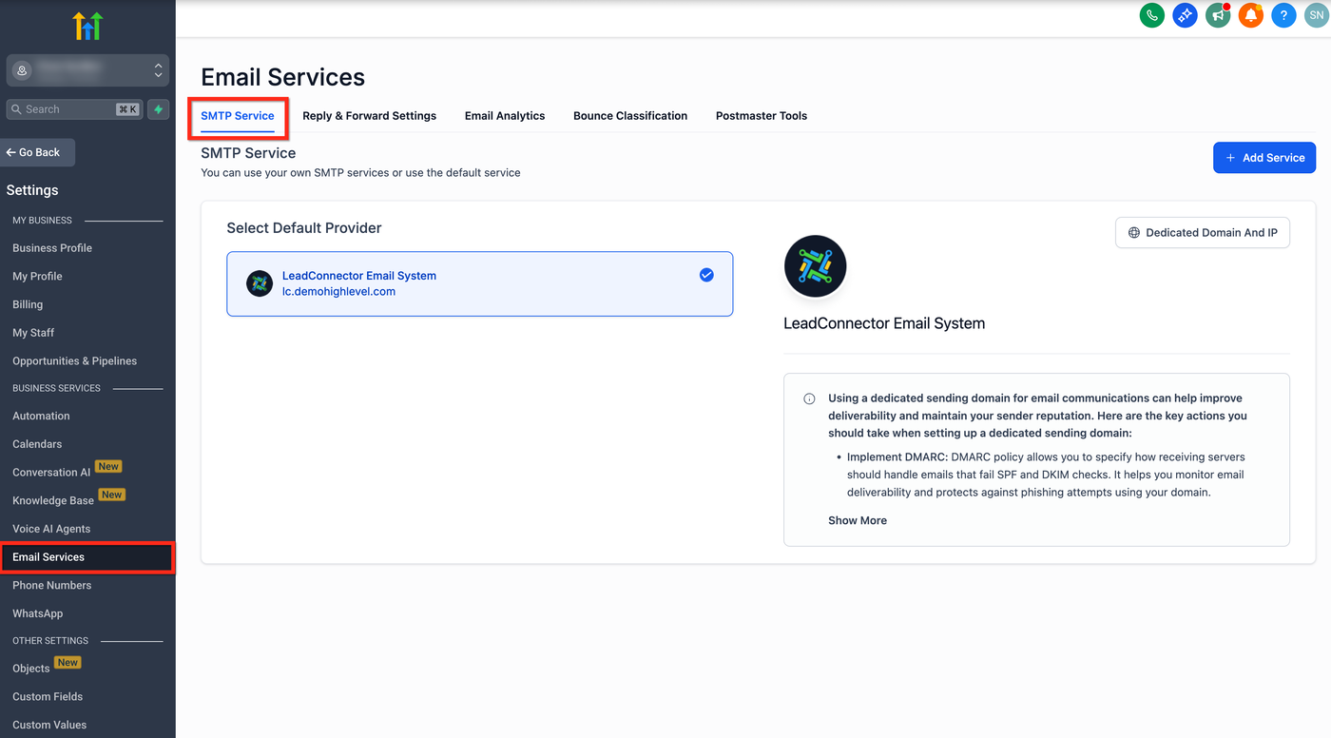Viewport: 1331px width, 738px height.
Task: Click the megaphone announcements icon
Action: click(1218, 15)
